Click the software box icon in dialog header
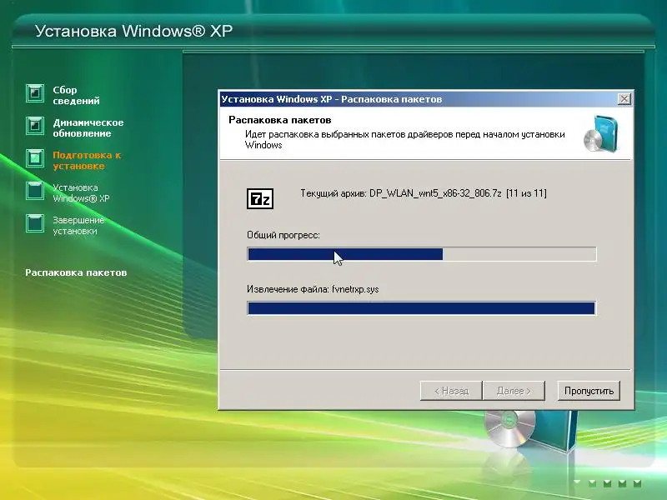Screen dimensions: 667x500 [x=600, y=133]
